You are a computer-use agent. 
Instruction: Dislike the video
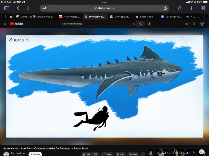[x=96, y=154]
